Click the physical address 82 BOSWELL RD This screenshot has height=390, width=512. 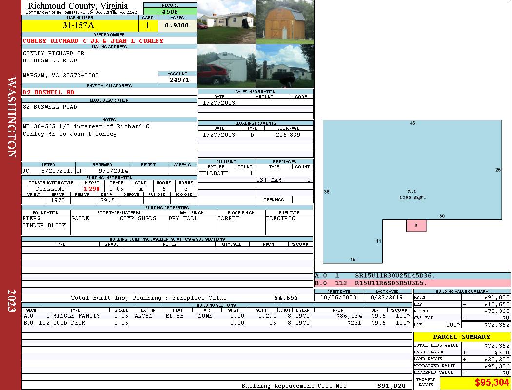pos(49,92)
